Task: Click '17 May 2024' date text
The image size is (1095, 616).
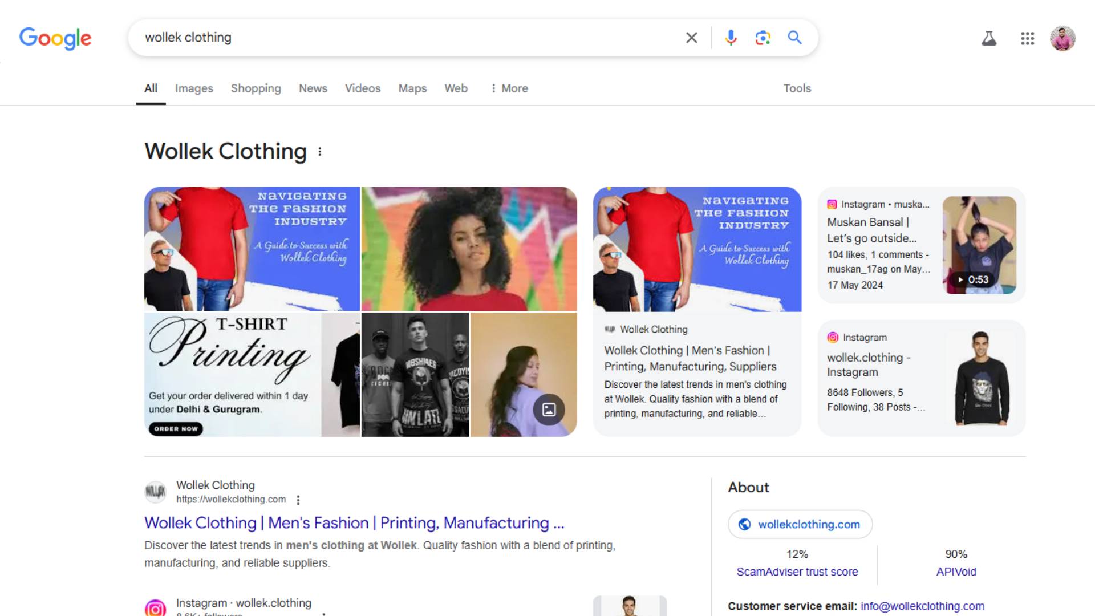Action: 855,285
